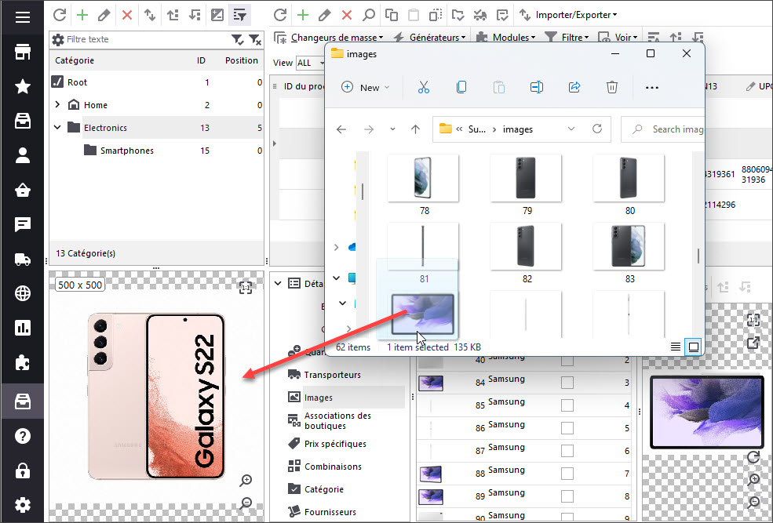The image size is (773, 523).
Task: Tick the checkbox in the image 86 Samsung row
Action: 567,428
